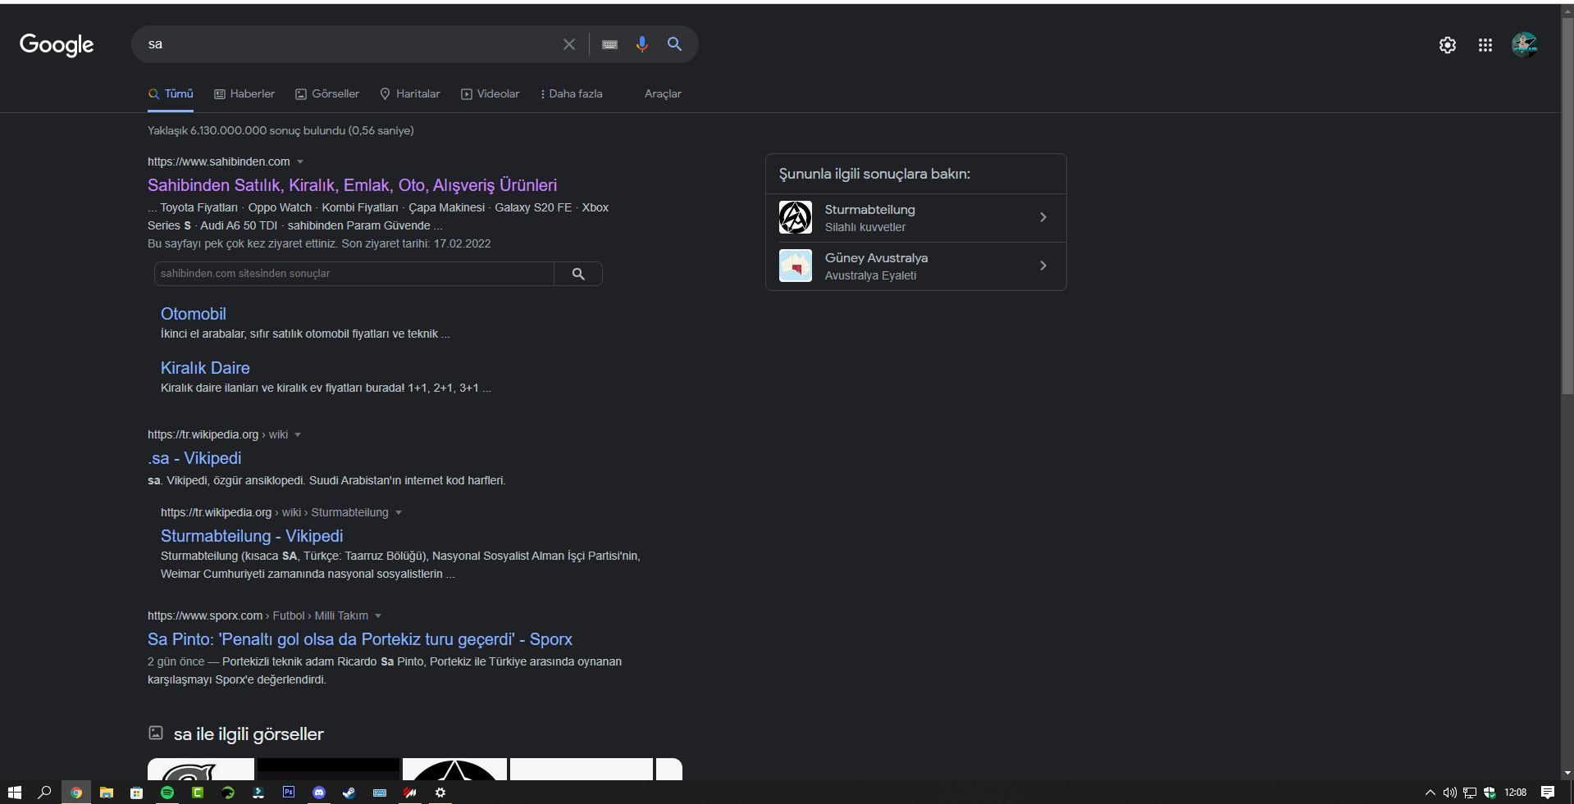The image size is (1574, 804).
Task: Open the Araçlar tools option
Action: tap(663, 94)
